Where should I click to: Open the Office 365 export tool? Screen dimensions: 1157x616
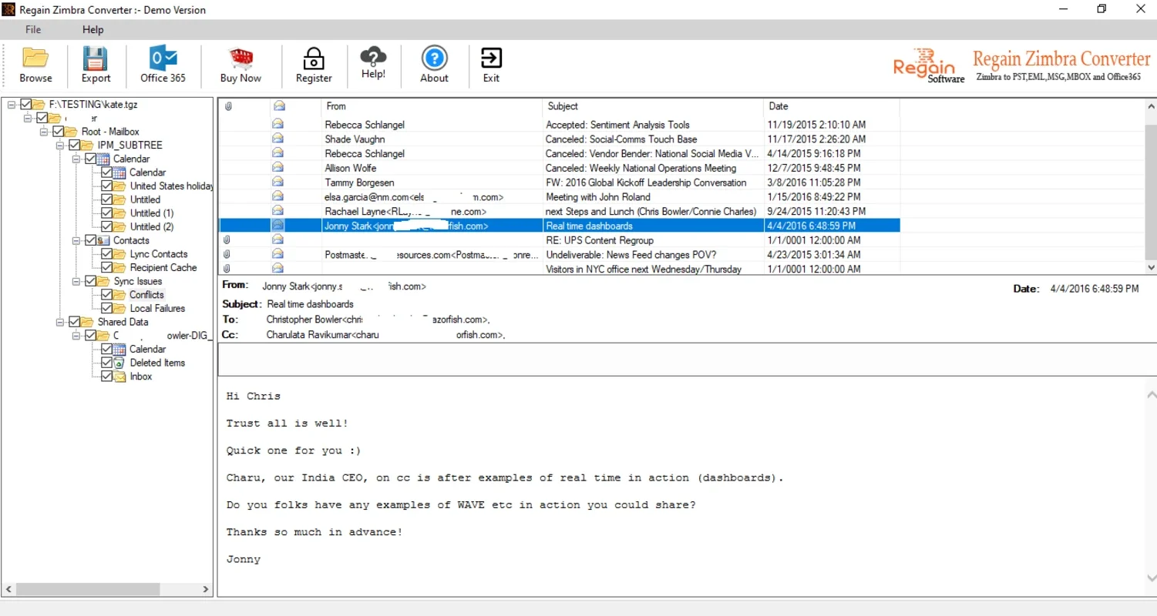pos(163,65)
